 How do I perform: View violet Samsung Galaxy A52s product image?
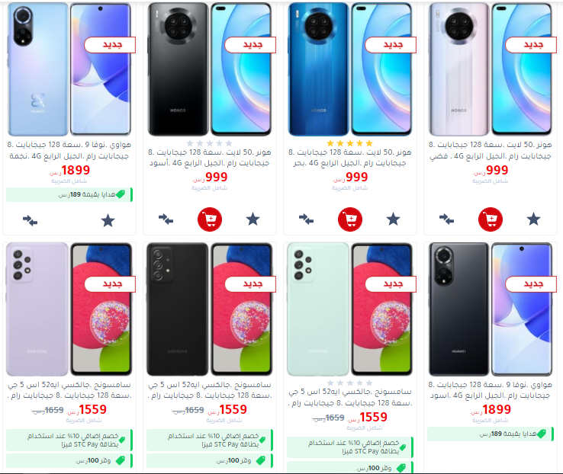click(x=69, y=309)
